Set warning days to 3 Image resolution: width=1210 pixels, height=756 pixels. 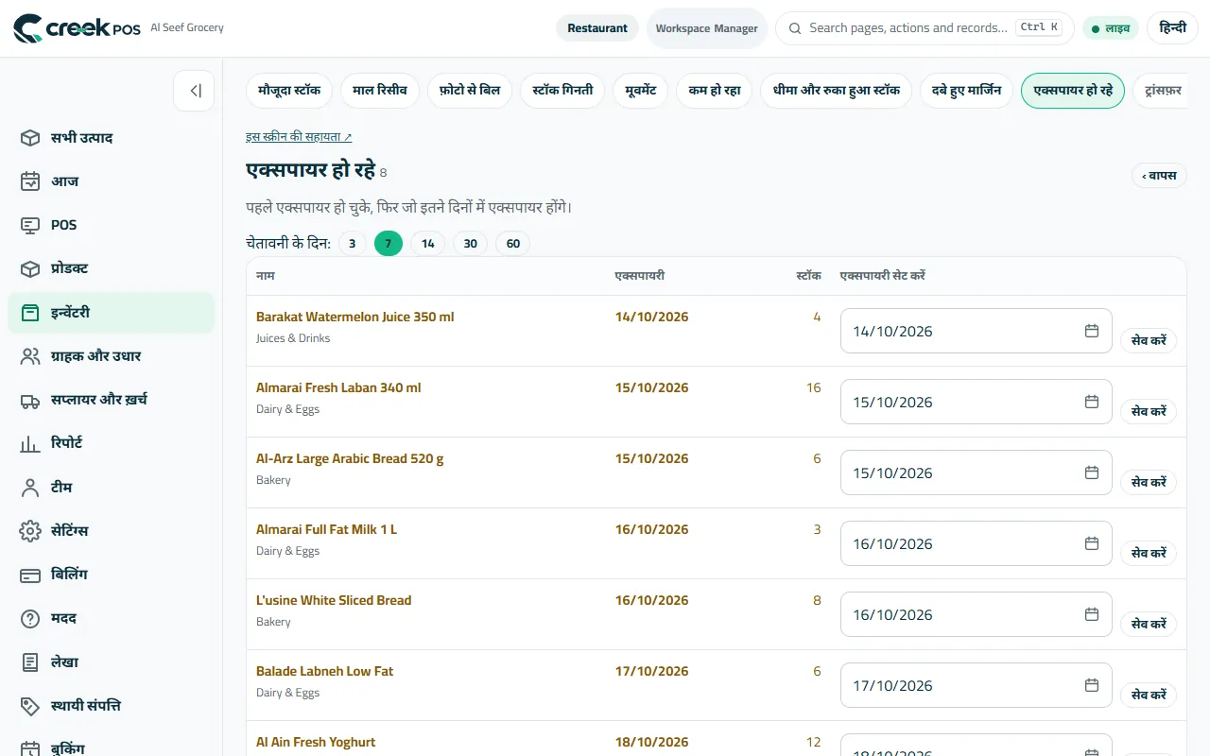click(x=352, y=244)
